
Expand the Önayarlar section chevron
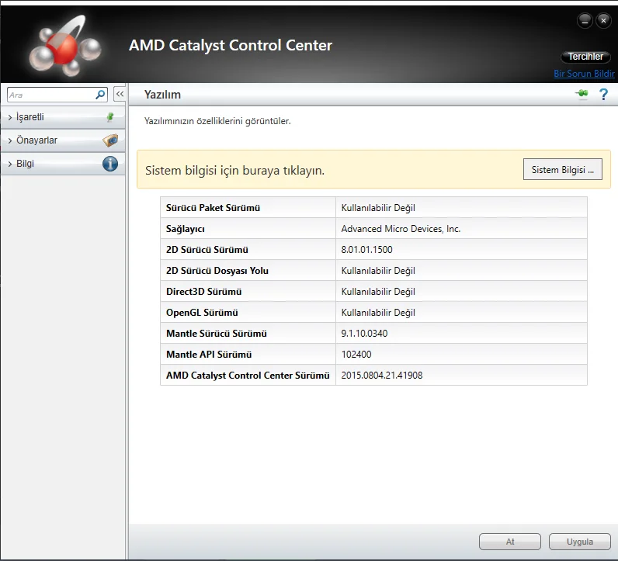tap(10, 140)
